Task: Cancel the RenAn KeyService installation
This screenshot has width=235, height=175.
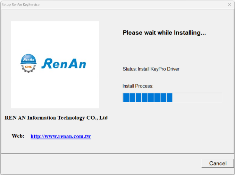Action: click(217, 163)
